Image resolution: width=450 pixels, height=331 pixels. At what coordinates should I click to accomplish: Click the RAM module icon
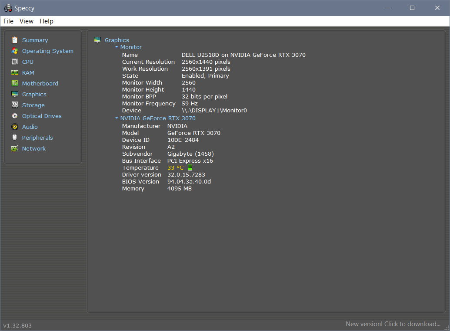tap(15, 72)
